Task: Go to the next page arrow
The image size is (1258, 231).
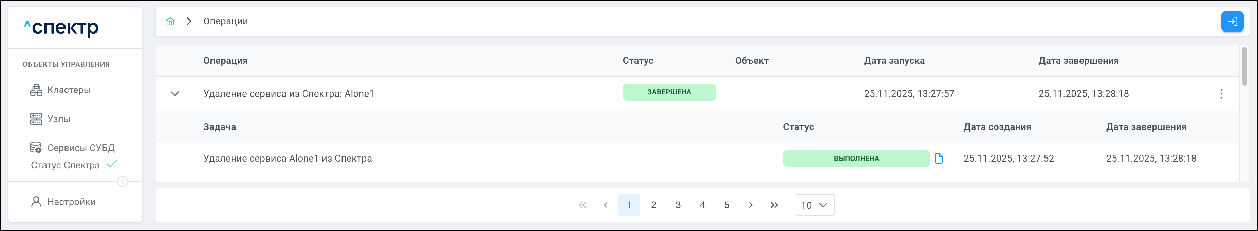Action: coord(751,205)
